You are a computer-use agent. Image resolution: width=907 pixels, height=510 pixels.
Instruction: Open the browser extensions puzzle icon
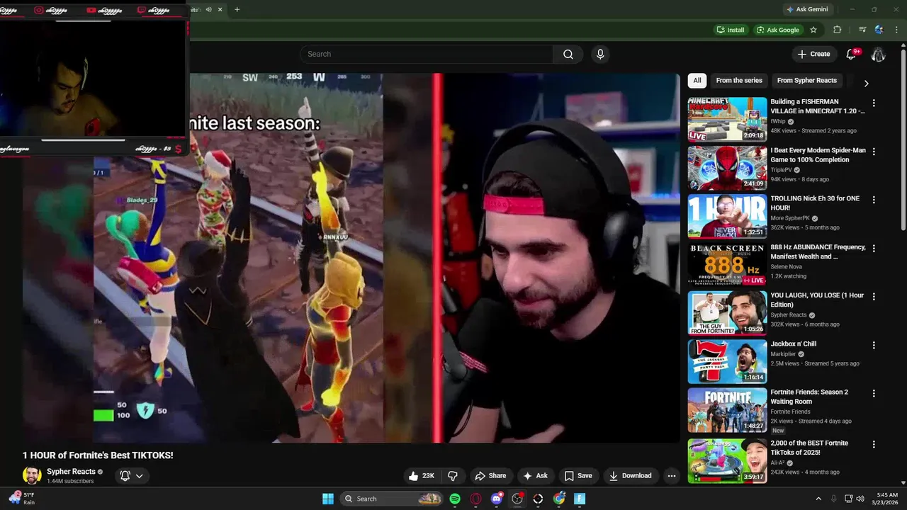tap(837, 30)
